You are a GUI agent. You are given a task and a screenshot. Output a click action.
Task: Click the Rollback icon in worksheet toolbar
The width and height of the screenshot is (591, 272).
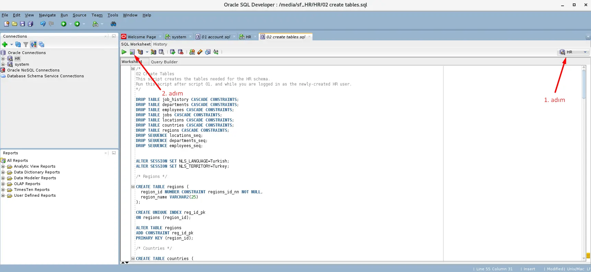pos(180,52)
